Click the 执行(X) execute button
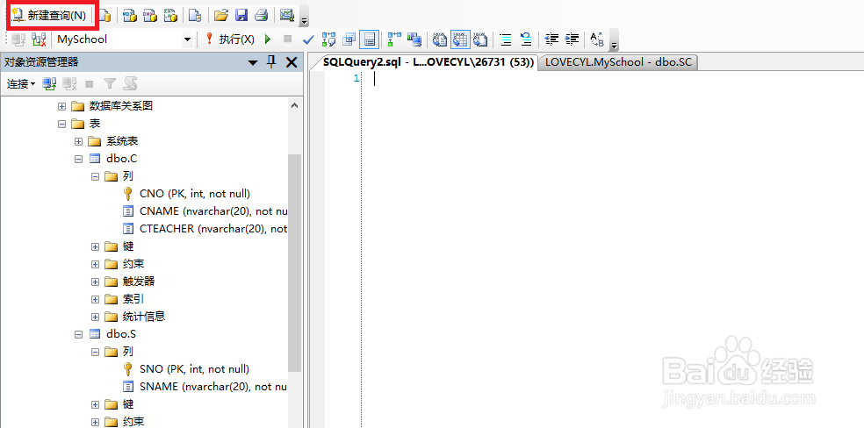Viewport: 864px width, 428px height. (230, 39)
